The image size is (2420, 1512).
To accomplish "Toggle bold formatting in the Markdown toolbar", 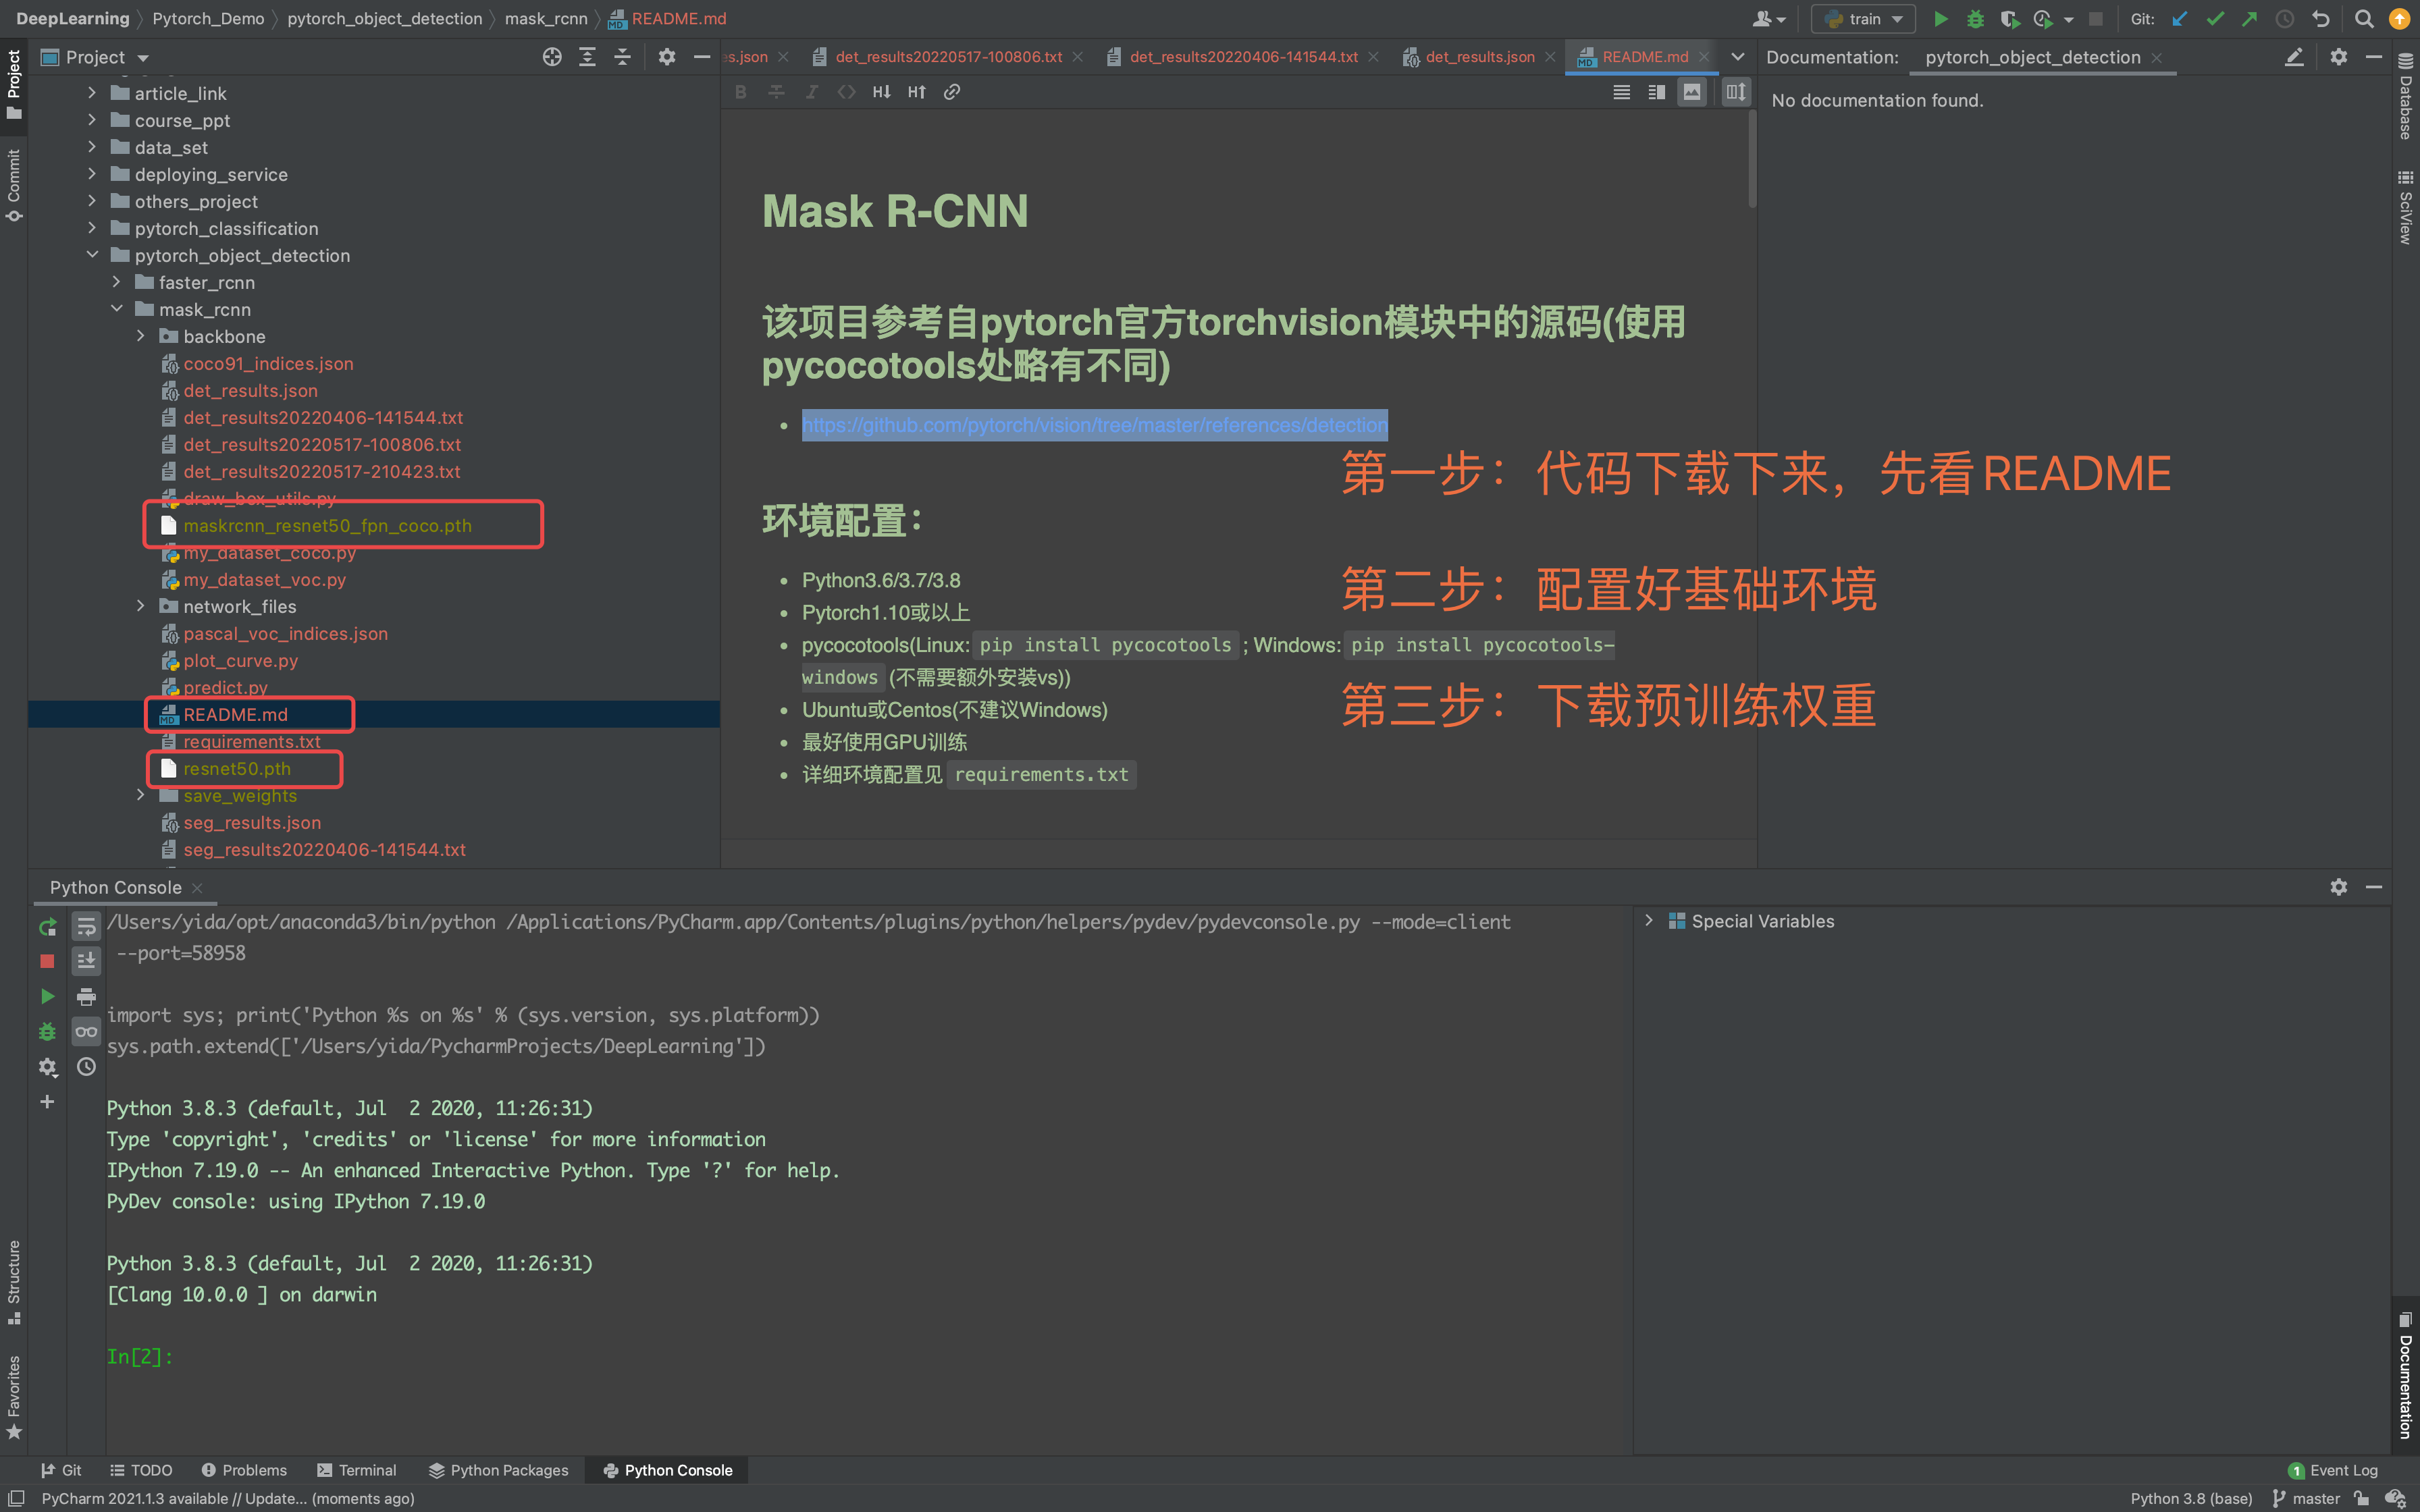I will pos(740,91).
